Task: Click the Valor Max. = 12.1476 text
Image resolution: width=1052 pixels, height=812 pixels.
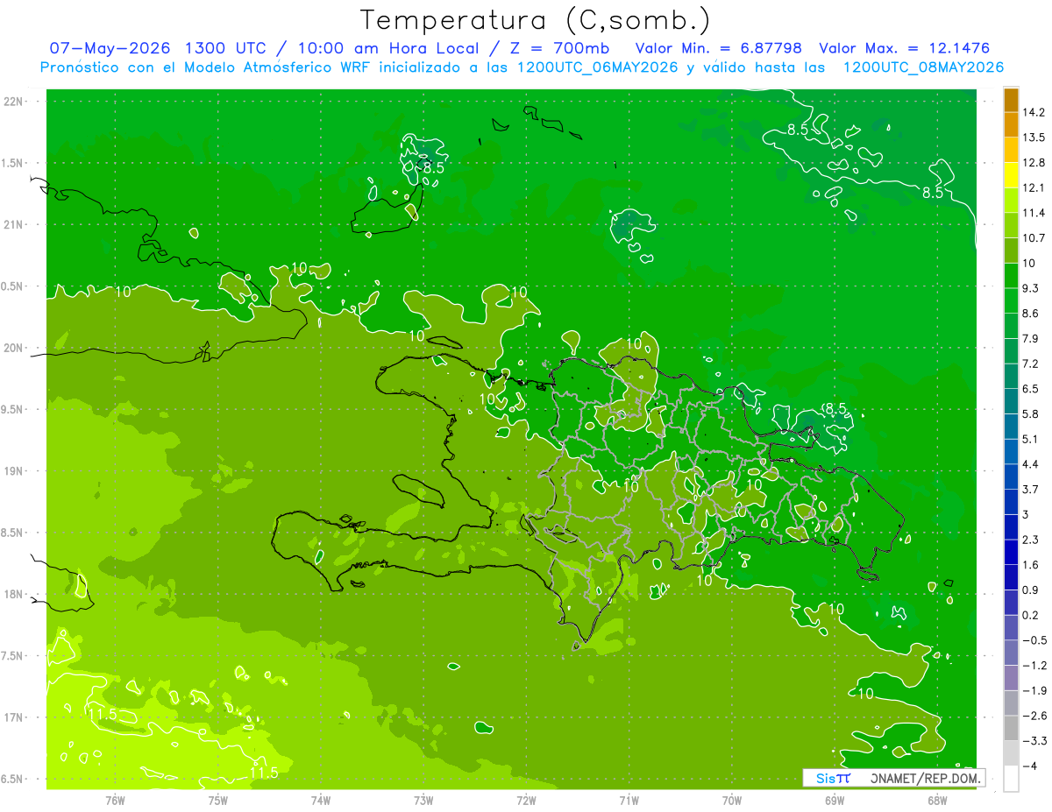Action: pyautogui.click(x=905, y=48)
